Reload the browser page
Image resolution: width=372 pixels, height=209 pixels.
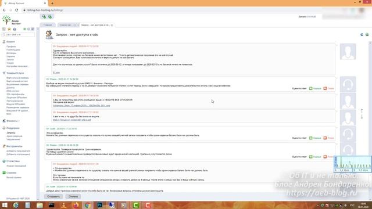point(17,10)
